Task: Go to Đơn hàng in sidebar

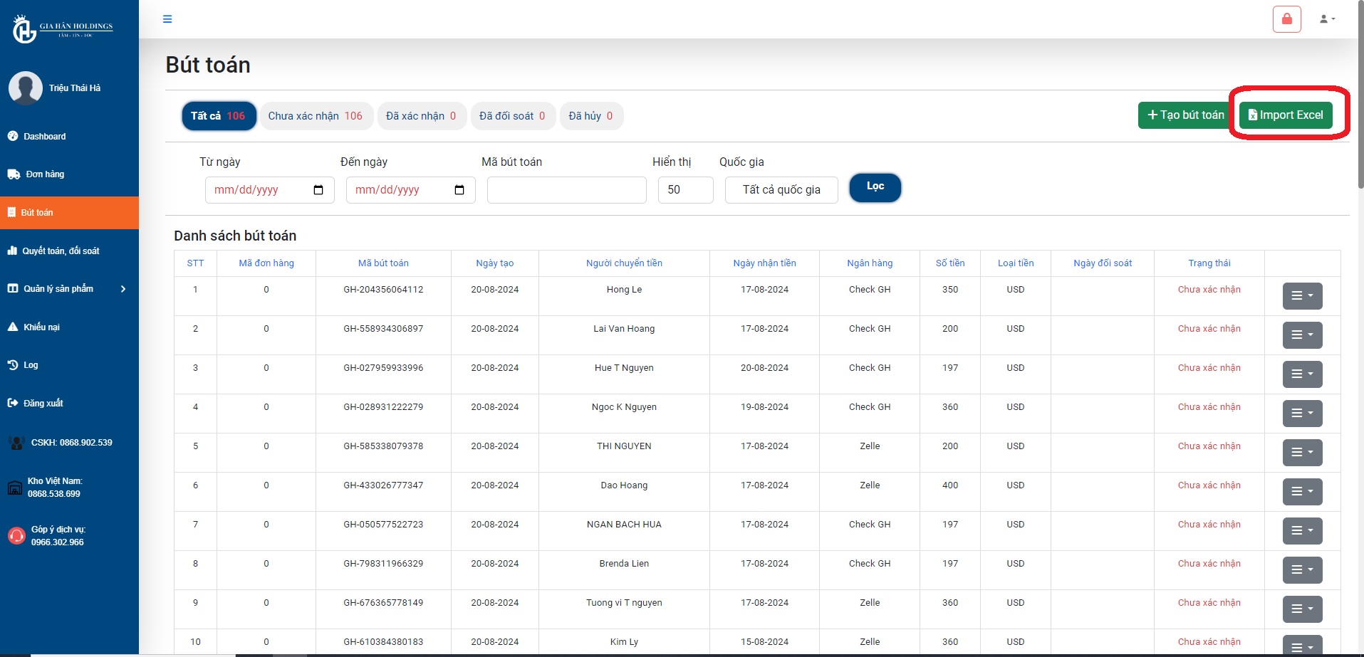Action: click(x=44, y=174)
